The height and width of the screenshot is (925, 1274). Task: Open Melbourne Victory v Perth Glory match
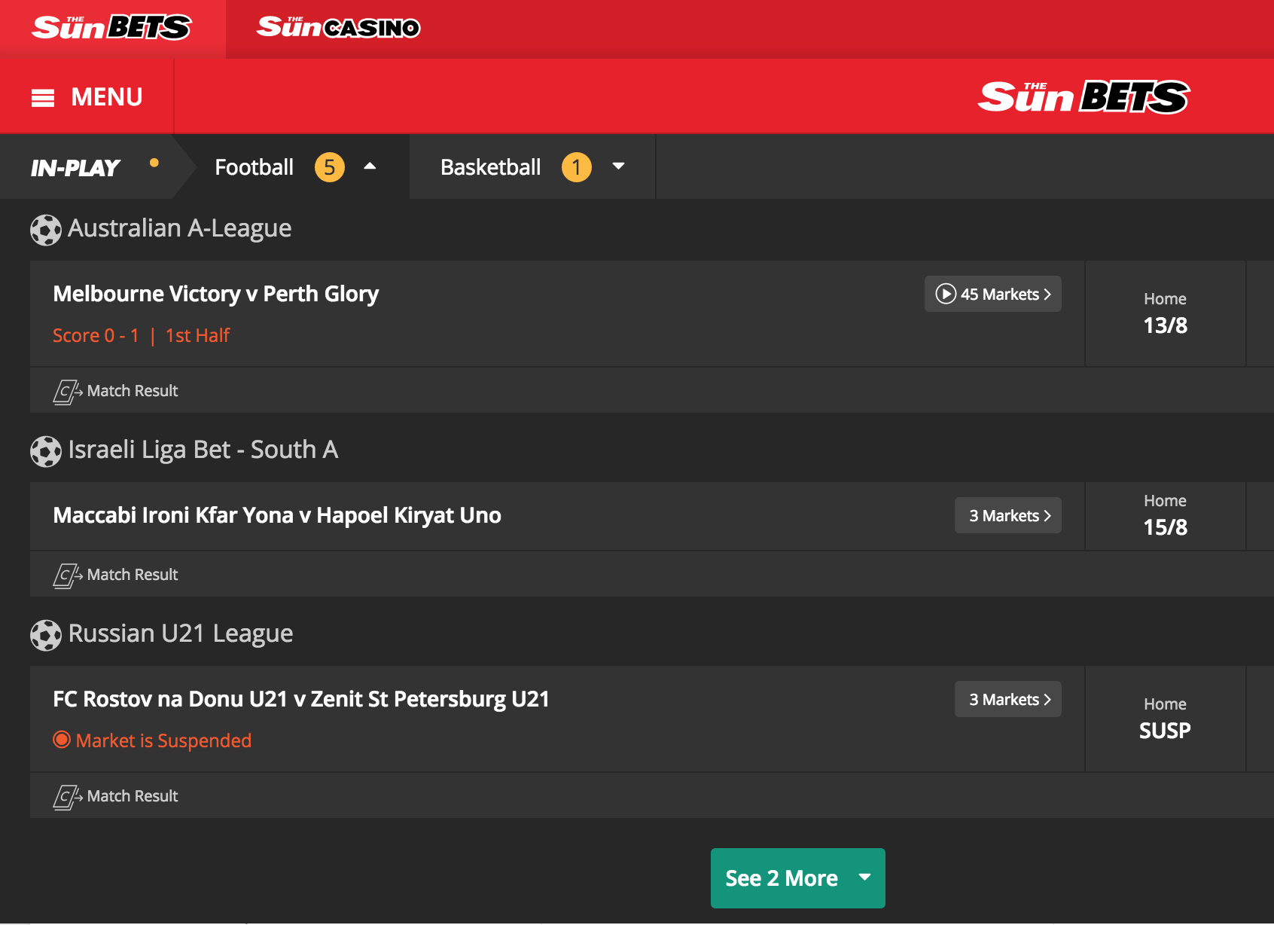(216, 294)
